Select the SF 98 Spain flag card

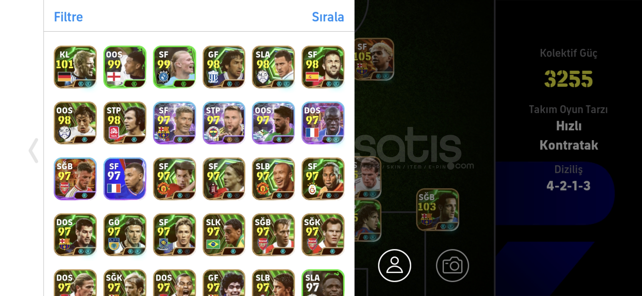pyautogui.click(x=323, y=67)
